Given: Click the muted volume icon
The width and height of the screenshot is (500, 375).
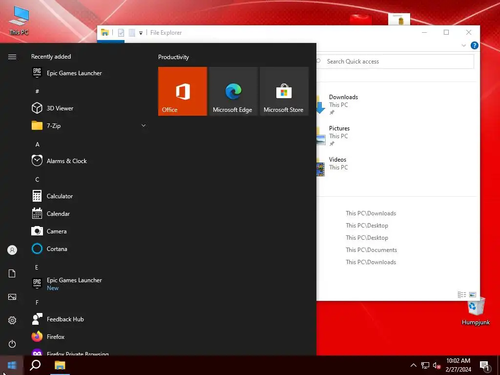Looking at the screenshot, I should 437,365.
